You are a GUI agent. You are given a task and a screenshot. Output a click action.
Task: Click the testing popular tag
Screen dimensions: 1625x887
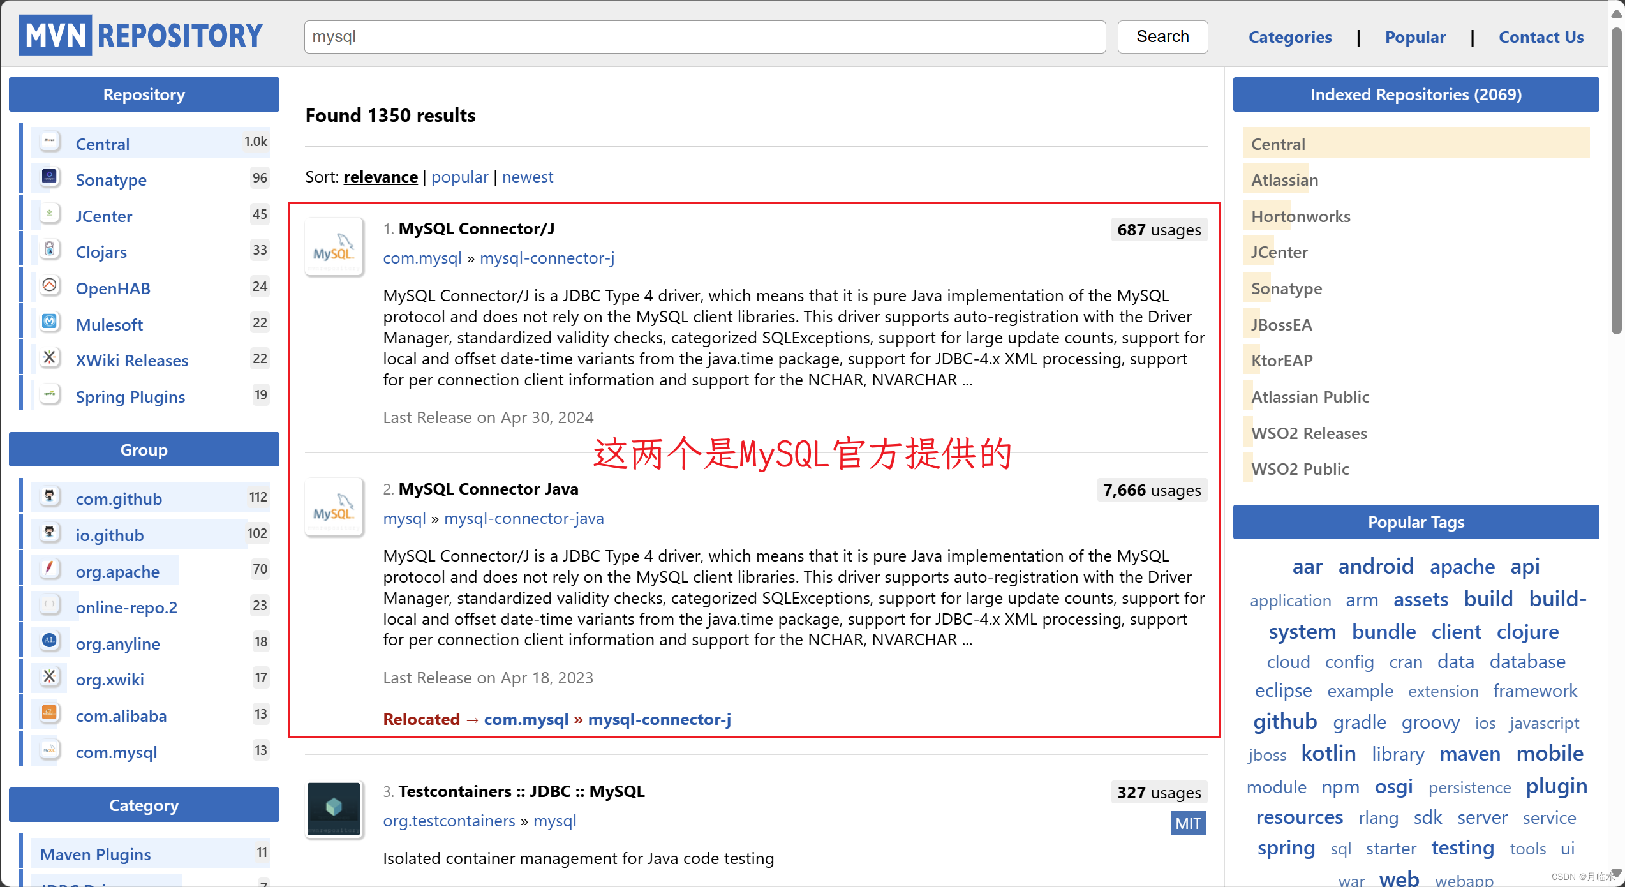tap(1463, 848)
